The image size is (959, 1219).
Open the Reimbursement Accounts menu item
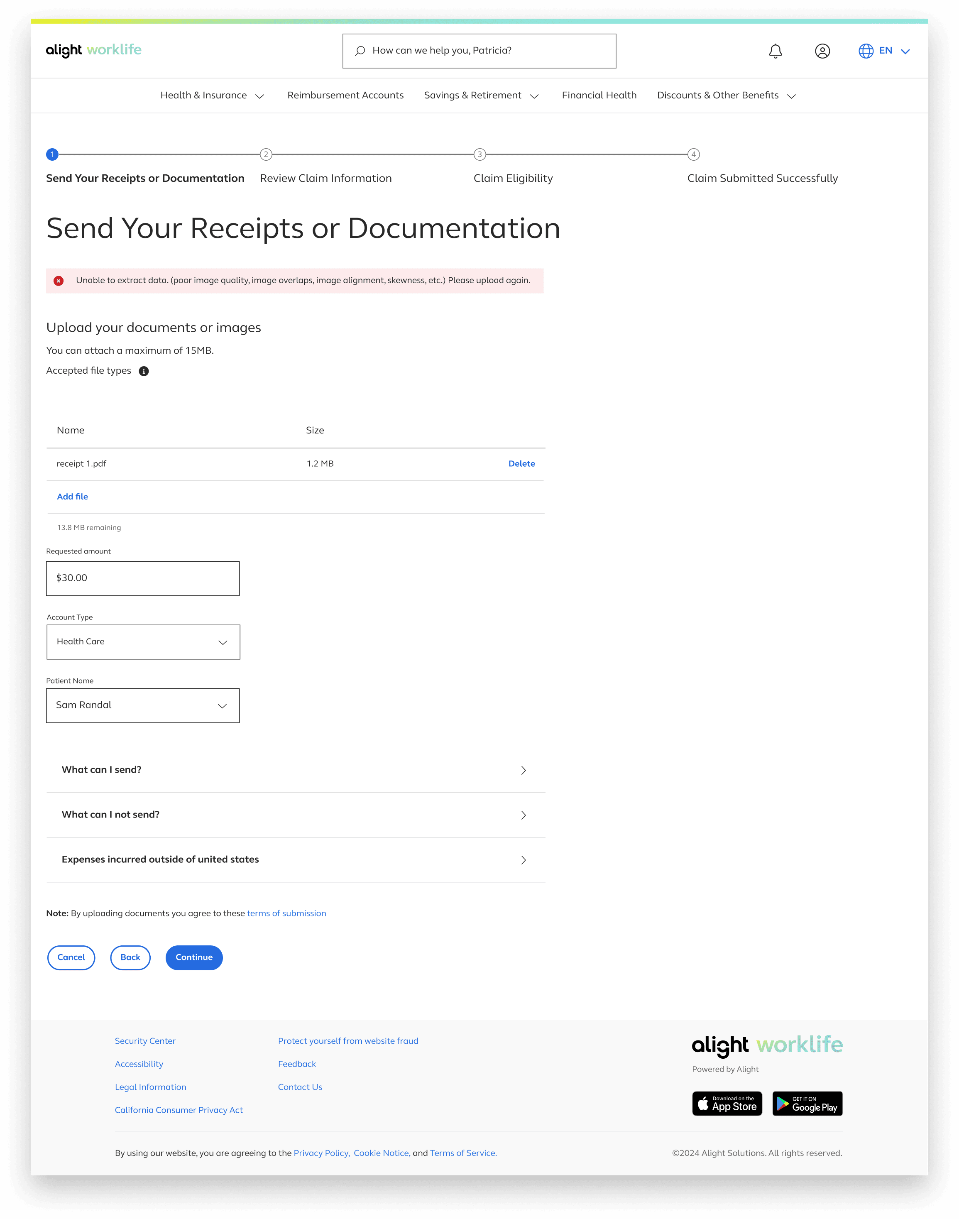tap(345, 95)
